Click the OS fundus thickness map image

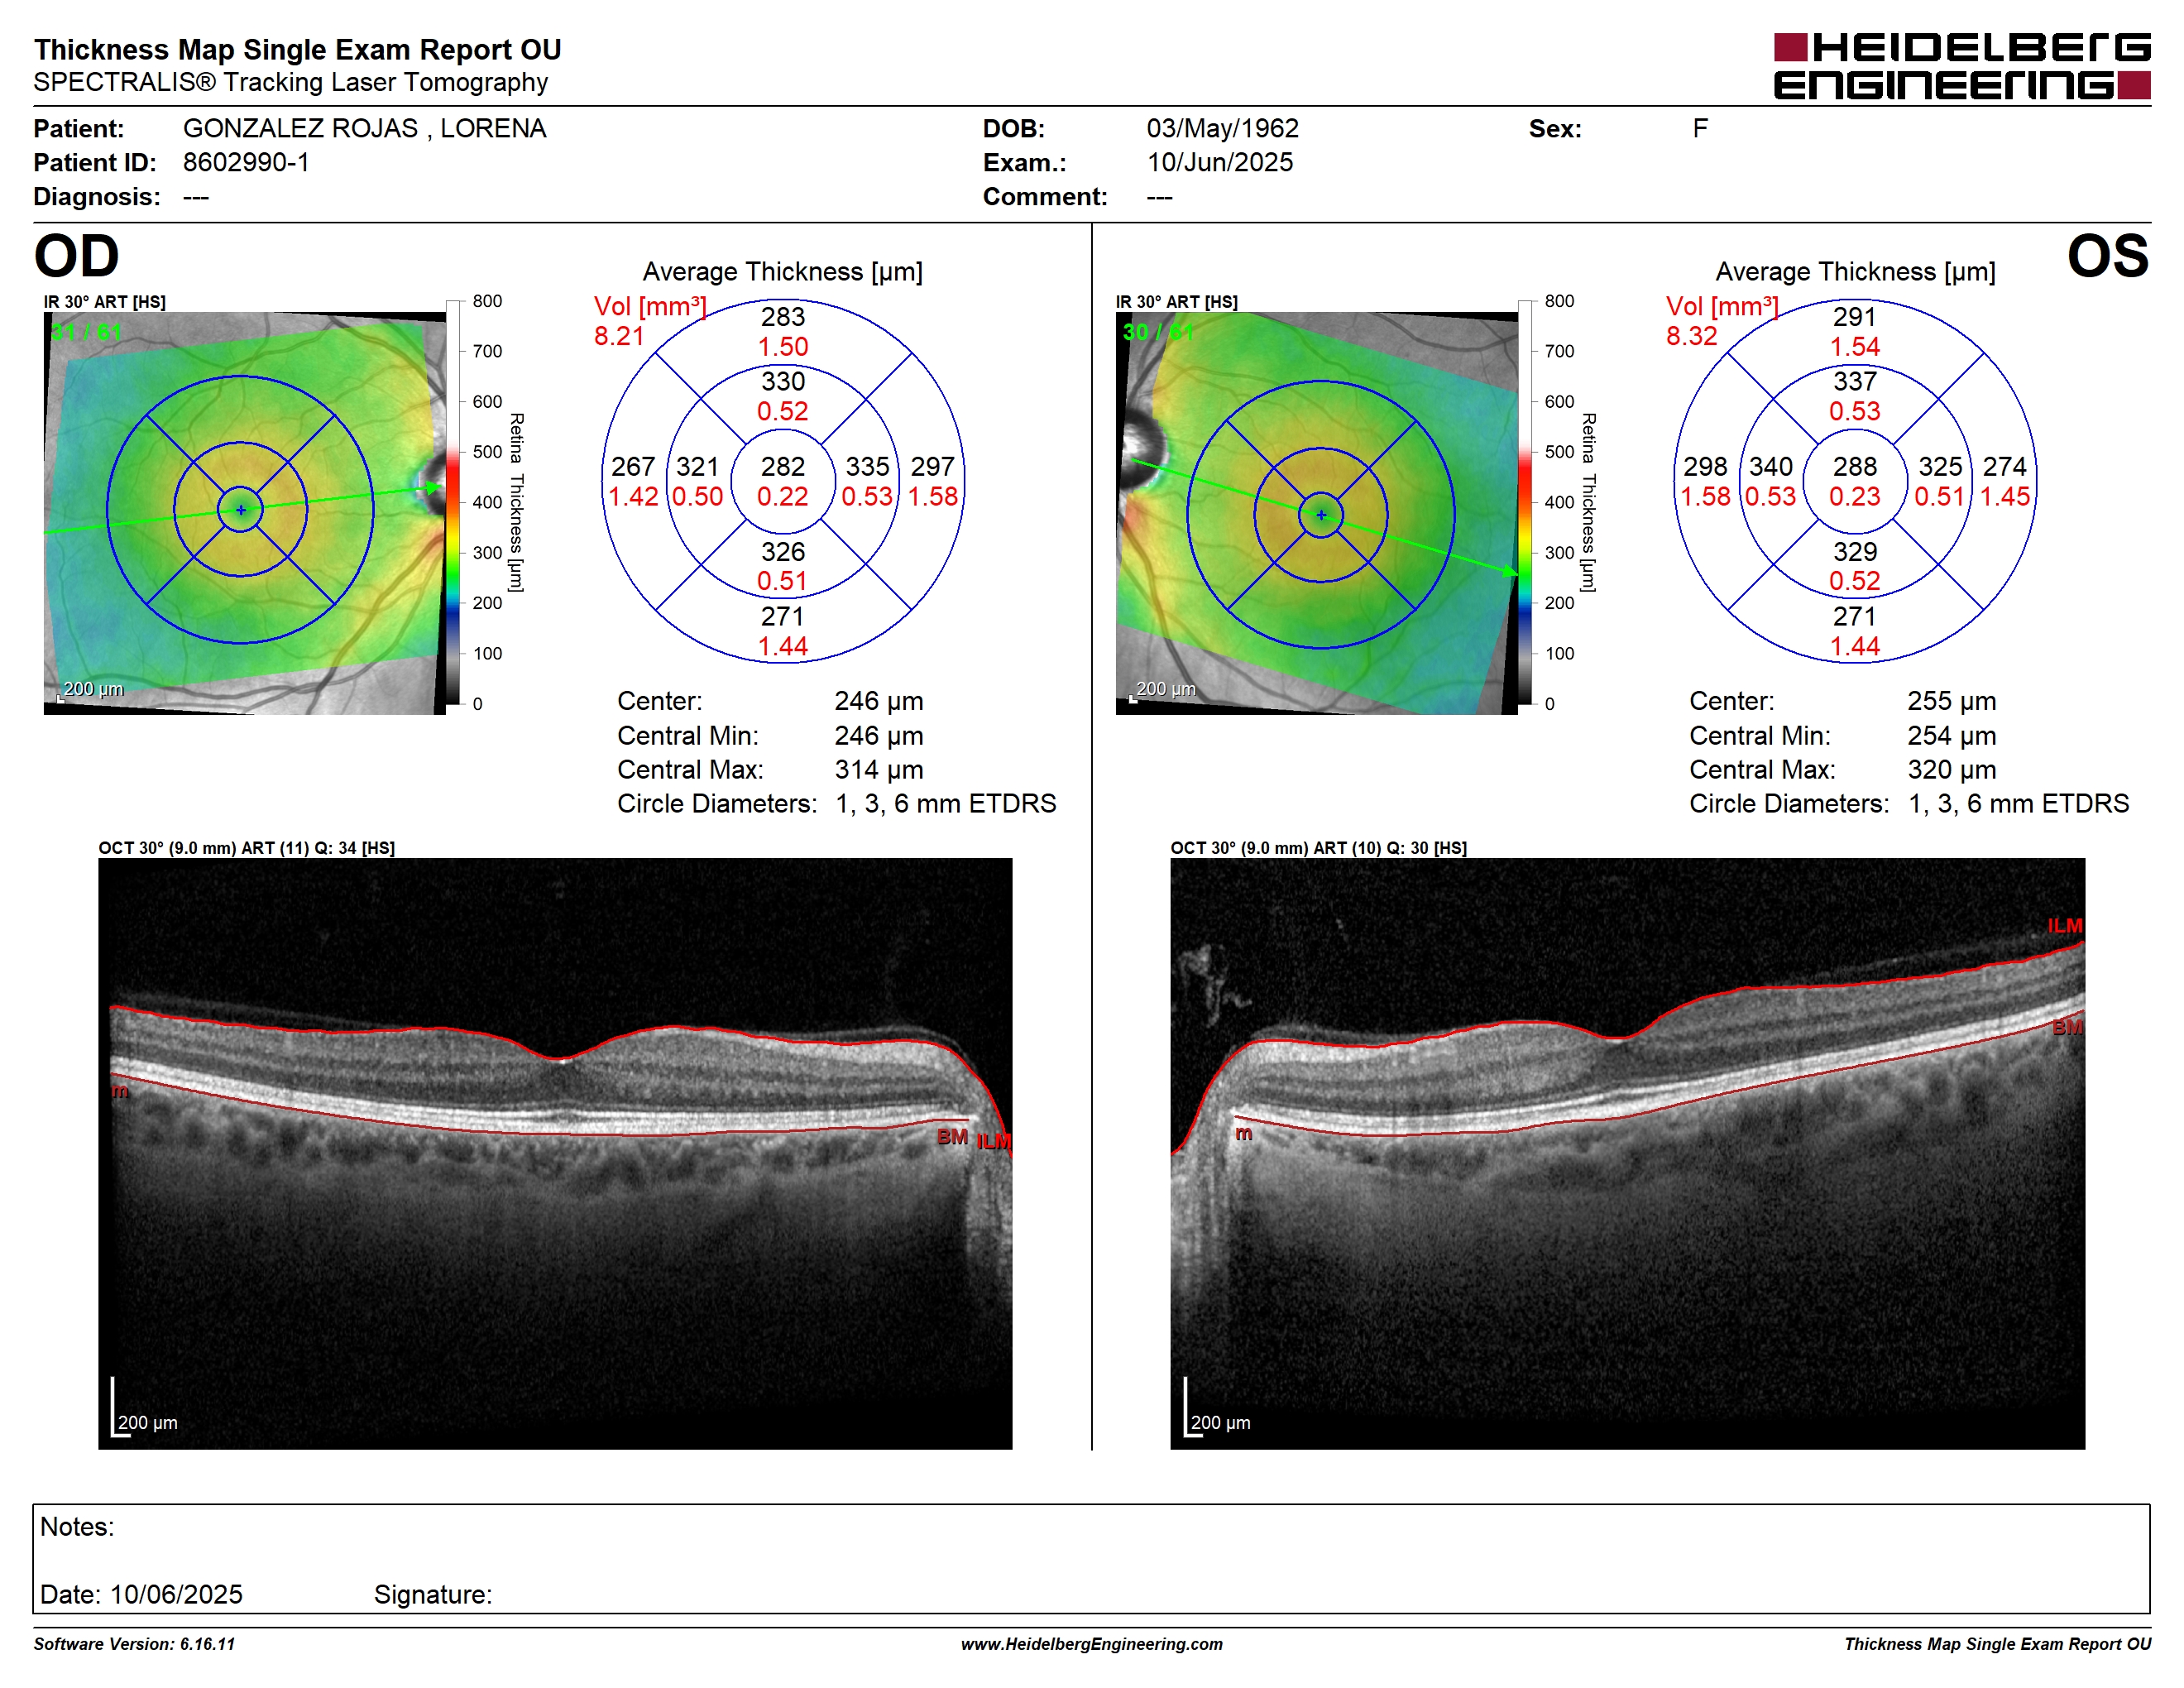click(x=1317, y=513)
